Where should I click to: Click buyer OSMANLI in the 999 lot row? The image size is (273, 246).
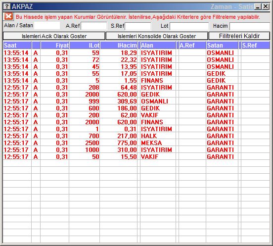point(154,101)
